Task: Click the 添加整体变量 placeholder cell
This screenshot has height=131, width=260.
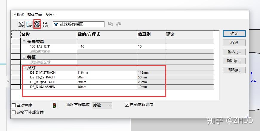Action: (49, 51)
